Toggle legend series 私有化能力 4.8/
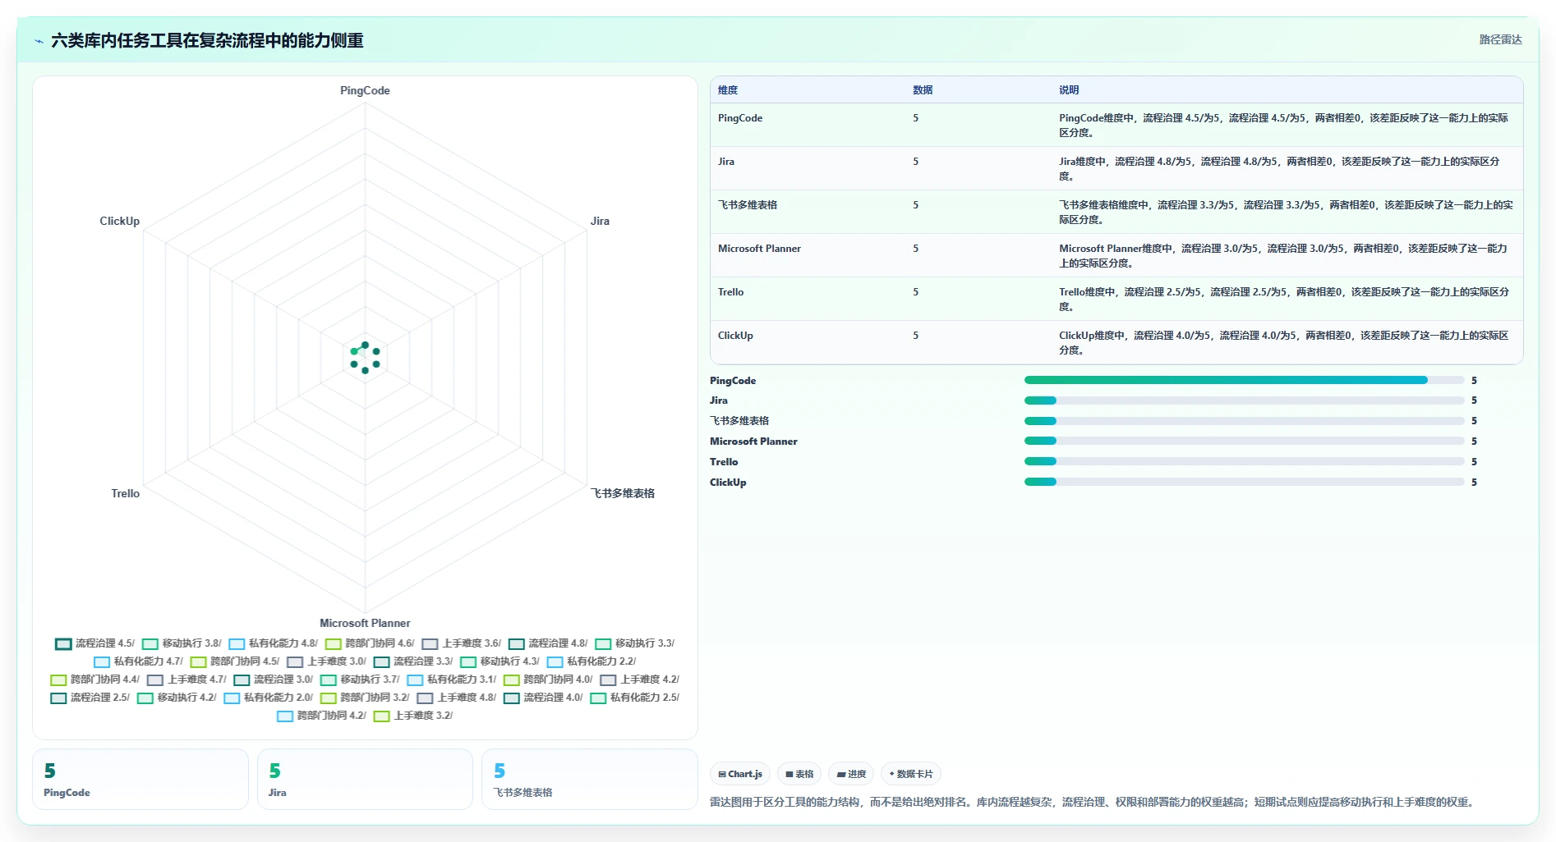This screenshot has height=842, width=1556. point(274,643)
